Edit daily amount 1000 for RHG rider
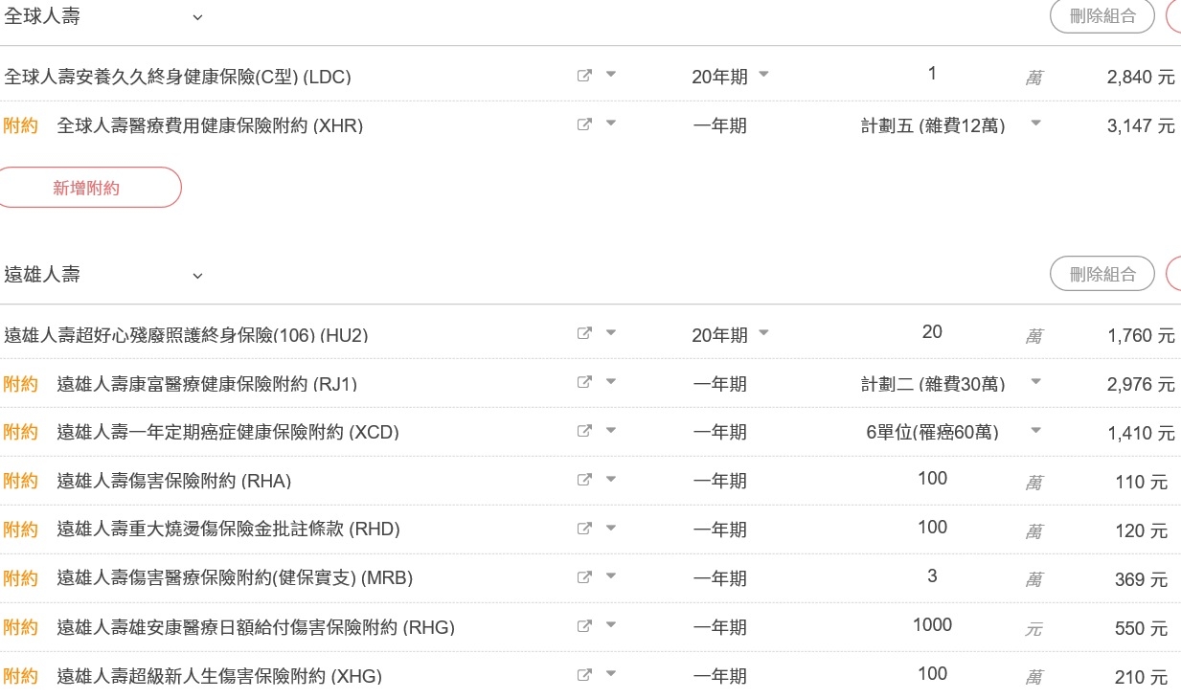This screenshot has height=699, width=1181. 932,624
